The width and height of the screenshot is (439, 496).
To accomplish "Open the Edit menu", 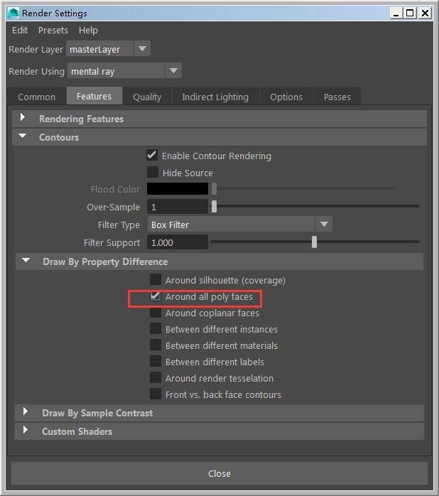I will [x=20, y=31].
